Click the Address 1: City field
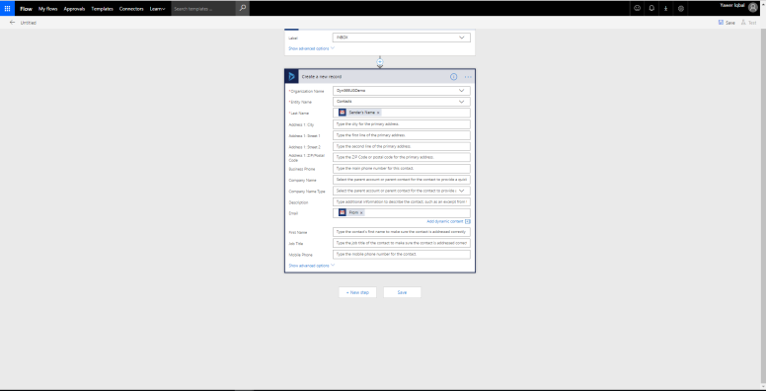The width and height of the screenshot is (766, 391). click(402, 124)
